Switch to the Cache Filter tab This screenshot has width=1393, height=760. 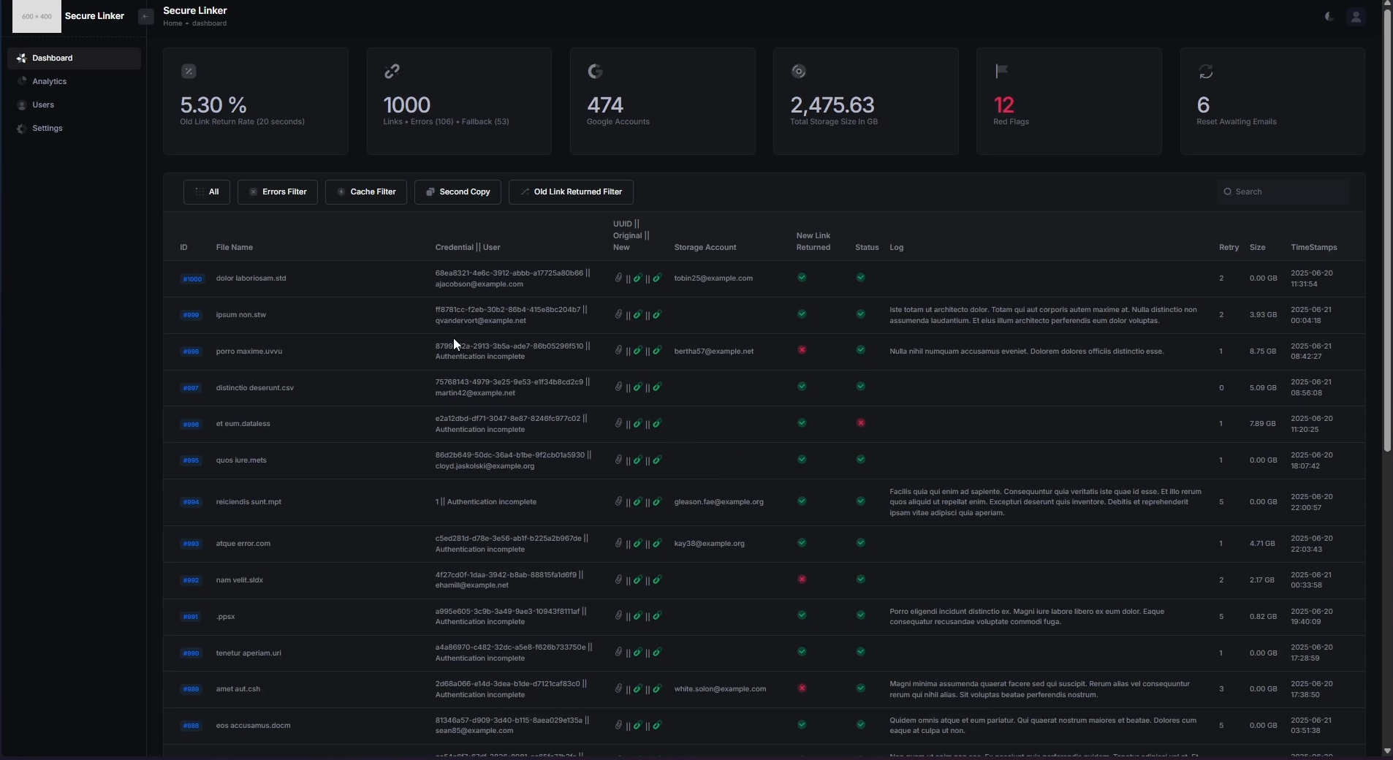(365, 191)
